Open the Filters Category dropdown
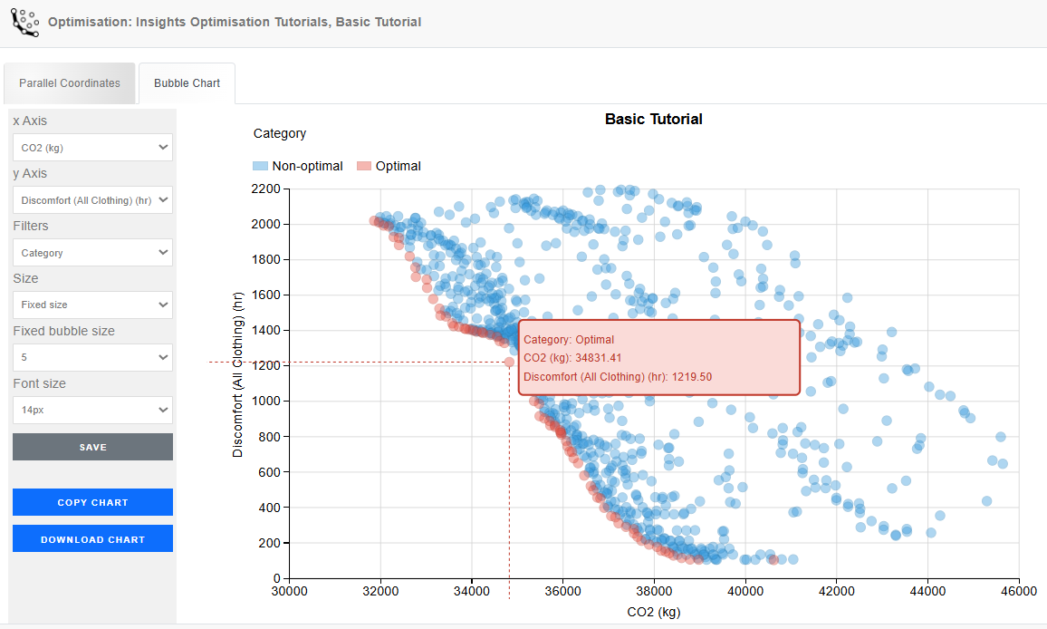Screen dimensions: 1047x629 [x=92, y=253]
